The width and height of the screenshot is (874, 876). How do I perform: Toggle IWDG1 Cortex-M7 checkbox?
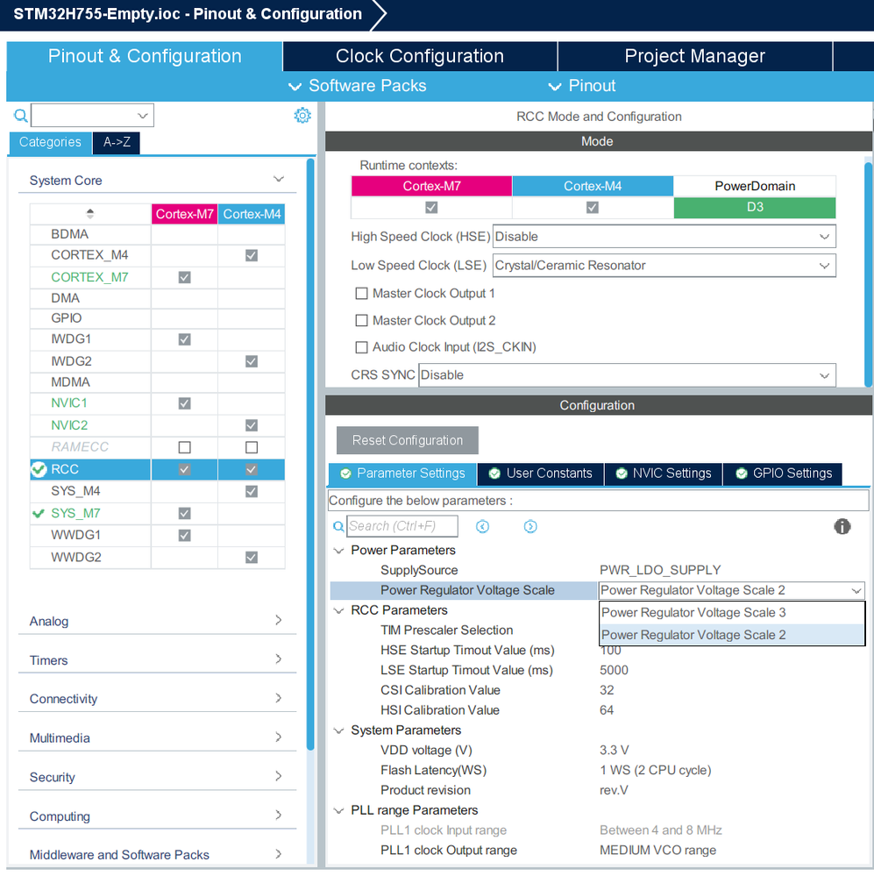[184, 339]
